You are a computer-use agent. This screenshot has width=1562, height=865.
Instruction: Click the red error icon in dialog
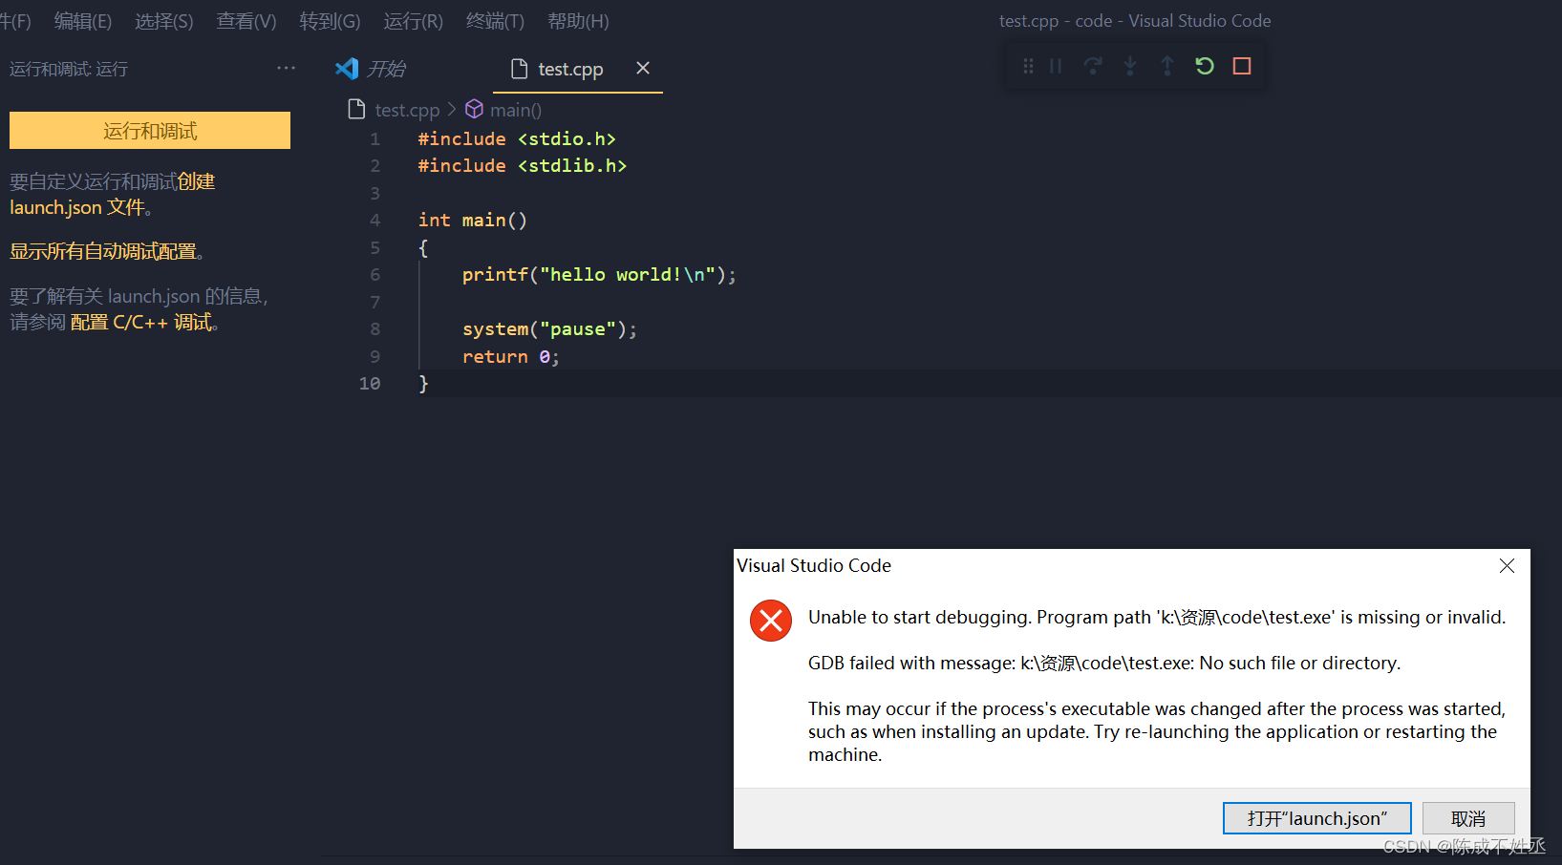tap(770, 621)
